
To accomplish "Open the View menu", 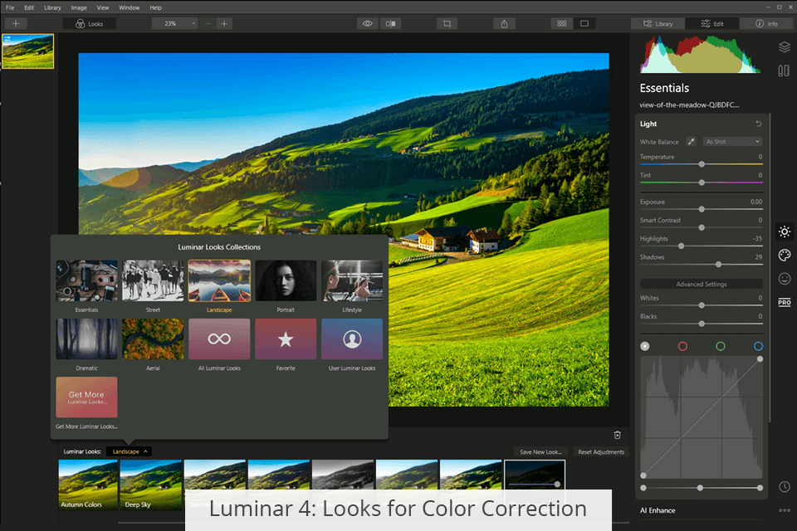I will [103, 7].
